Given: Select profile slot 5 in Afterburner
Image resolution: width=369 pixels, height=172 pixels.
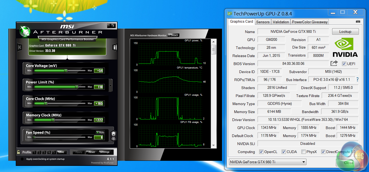Looking at the screenshot, I should 54,152.
